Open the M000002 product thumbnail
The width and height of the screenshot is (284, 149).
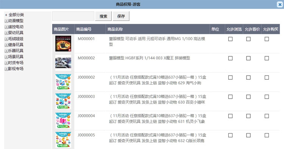[x=63, y=63]
